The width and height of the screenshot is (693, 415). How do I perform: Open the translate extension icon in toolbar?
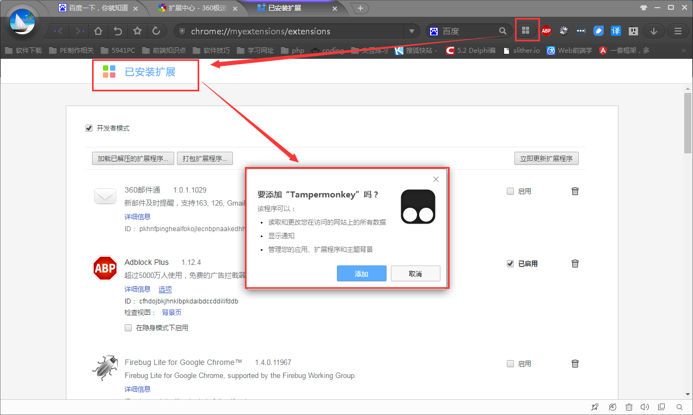tap(616, 31)
